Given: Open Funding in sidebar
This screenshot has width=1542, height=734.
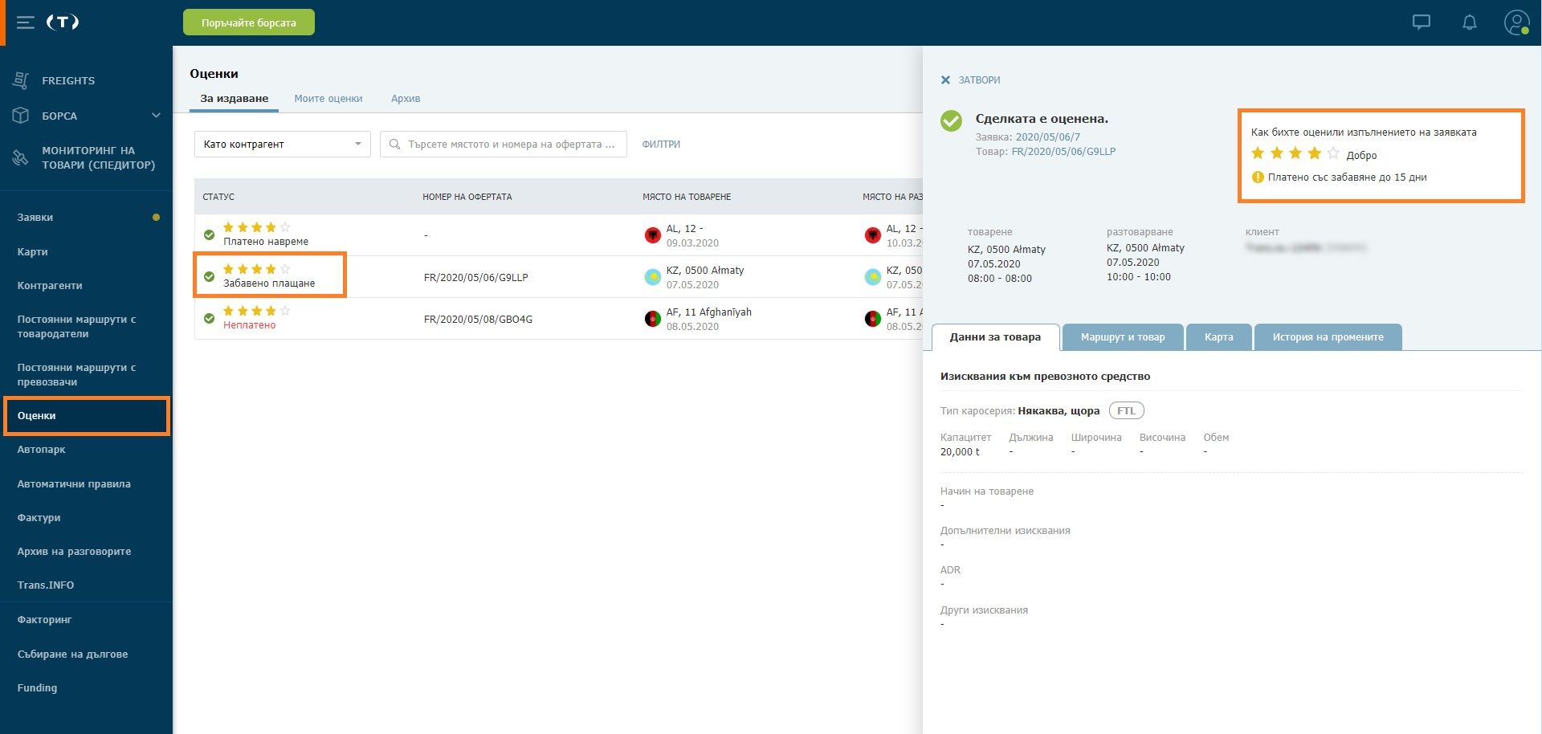Looking at the screenshot, I should click(38, 688).
